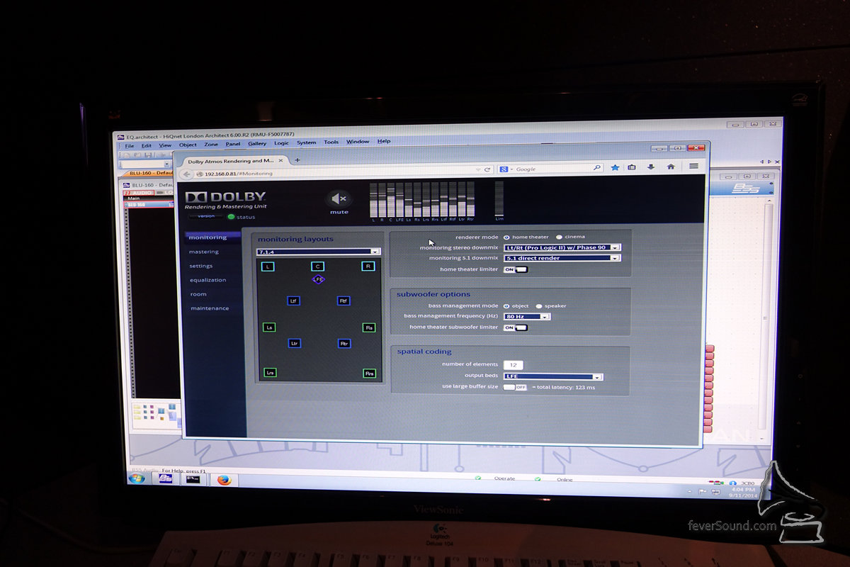850x567 pixels.
Task: Select the Ltr overhead speaker
Action: [295, 343]
